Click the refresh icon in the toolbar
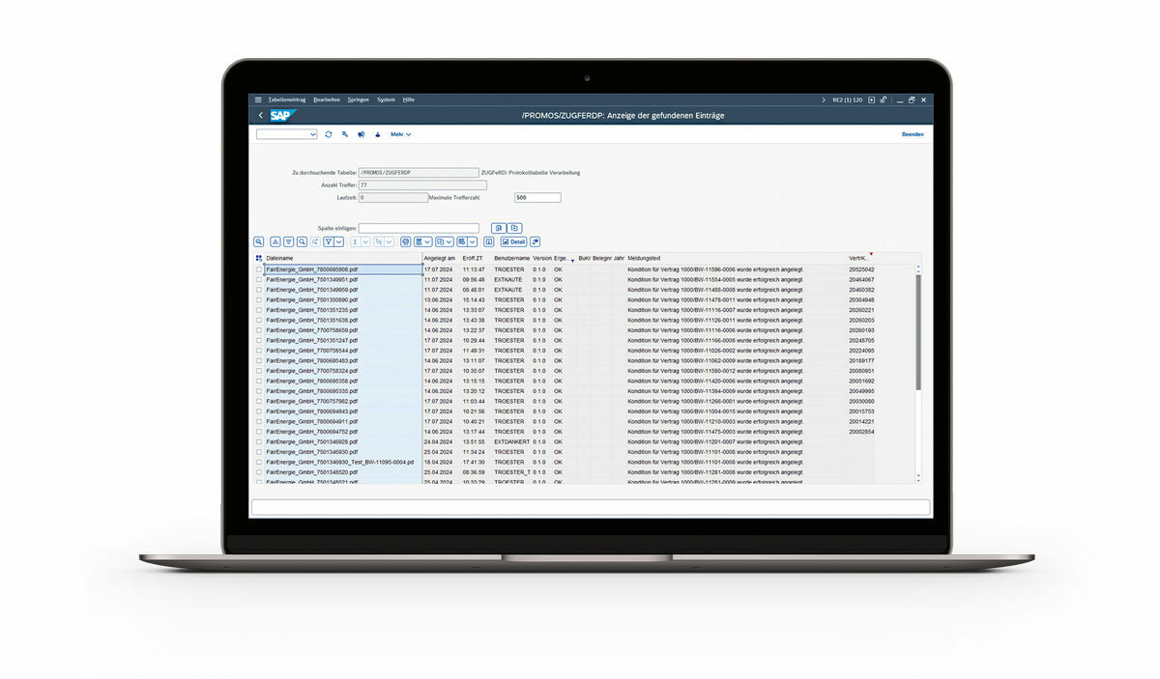 pos(329,134)
